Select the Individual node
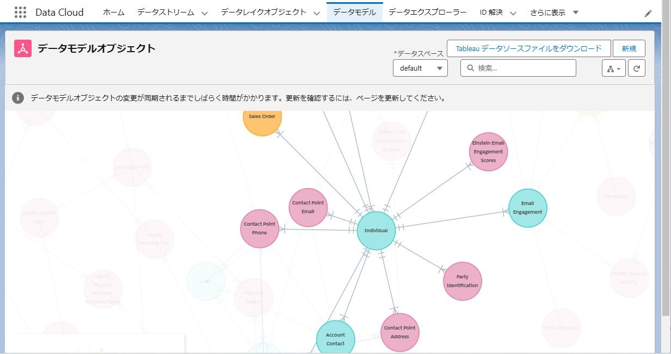Screen dimensions: 671x354 [376, 231]
